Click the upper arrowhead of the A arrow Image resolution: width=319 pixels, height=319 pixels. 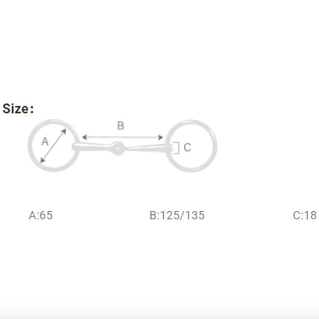click(x=64, y=131)
